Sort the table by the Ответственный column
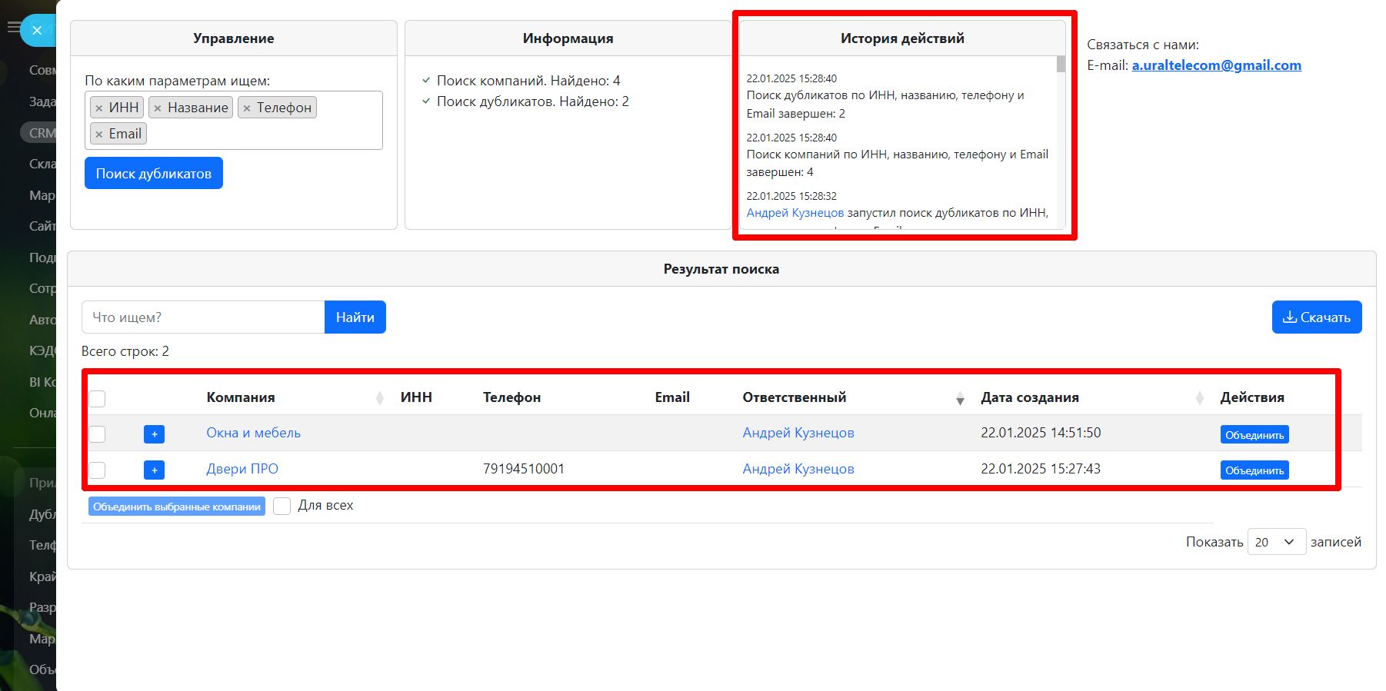This screenshot has height=691, width=1386. pyautogui.click(x=960, y=398)
